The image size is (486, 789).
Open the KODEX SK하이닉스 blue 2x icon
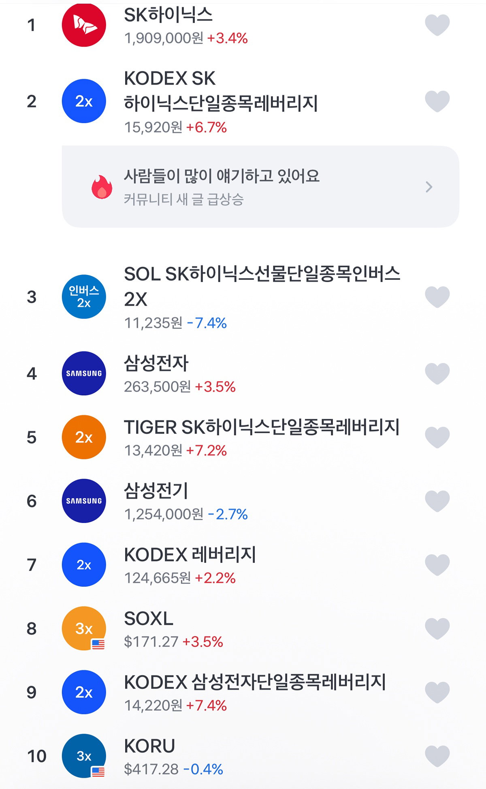84,101
